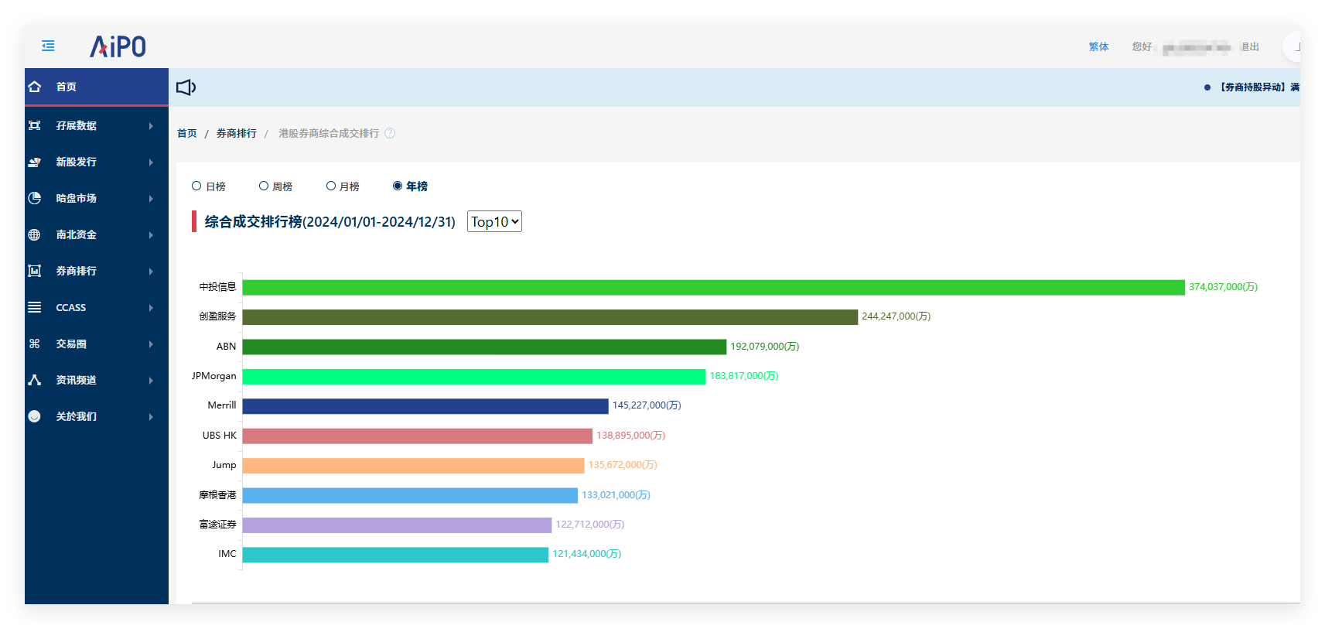Screen dimensions: 1325x629
Task: Select the 月榜 radio button
Action: (x=331, y=186)
